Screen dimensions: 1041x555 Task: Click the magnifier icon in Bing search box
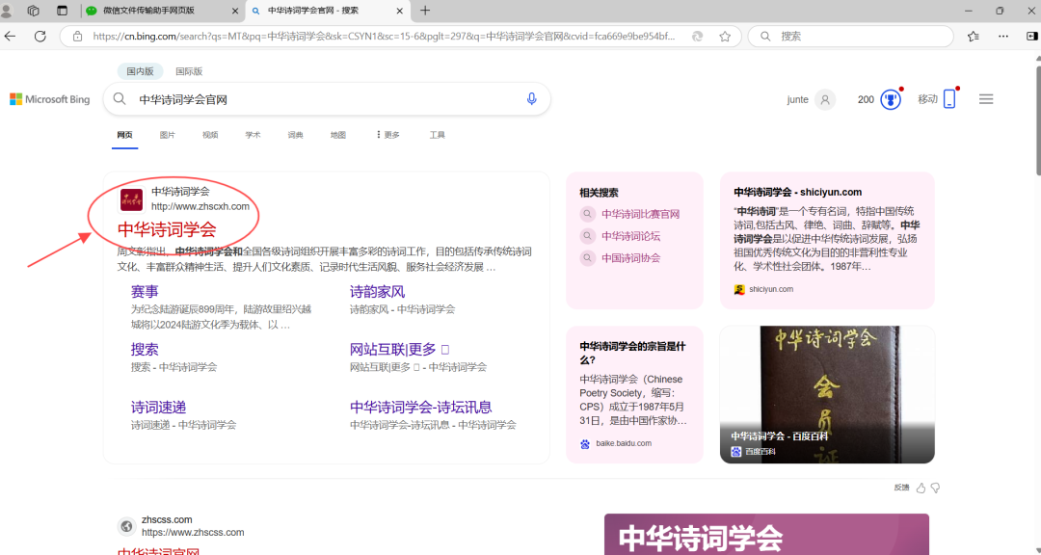pos(120,99)
